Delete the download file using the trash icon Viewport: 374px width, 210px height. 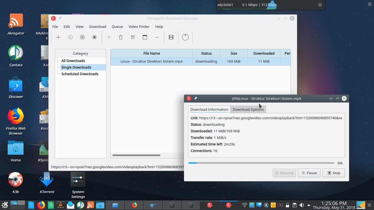point(121,37)
